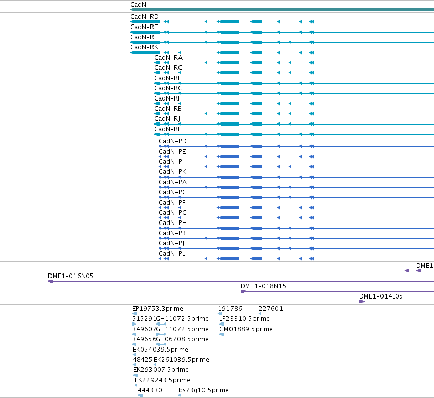The height and width of the screenshot is (398, 434).
Task: Select the CadN-RG transcript label
Action: [x=168, y=88]
